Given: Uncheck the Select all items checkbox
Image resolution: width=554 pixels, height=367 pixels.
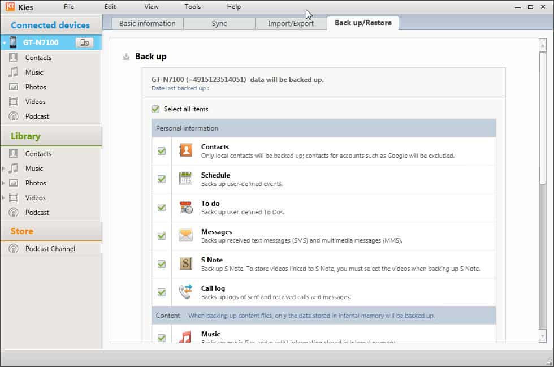Looking at the screenshot, I should (x=155, y=109).
